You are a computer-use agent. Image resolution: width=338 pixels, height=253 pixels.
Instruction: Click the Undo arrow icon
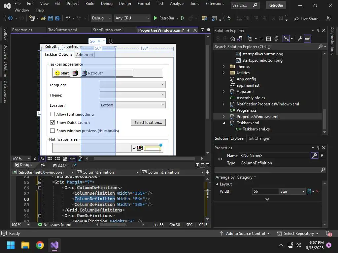[67, 18]
